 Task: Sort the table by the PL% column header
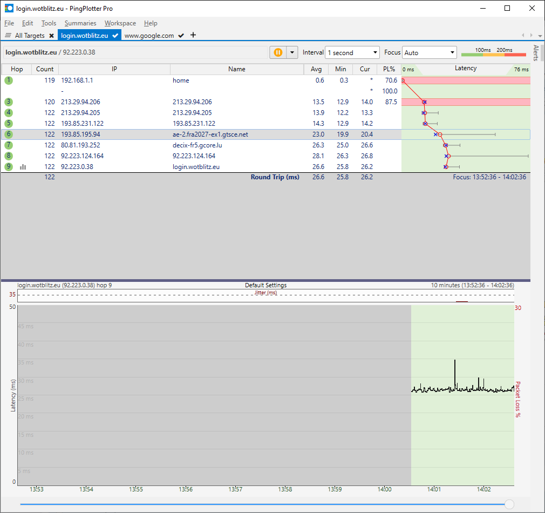point(389,69)
